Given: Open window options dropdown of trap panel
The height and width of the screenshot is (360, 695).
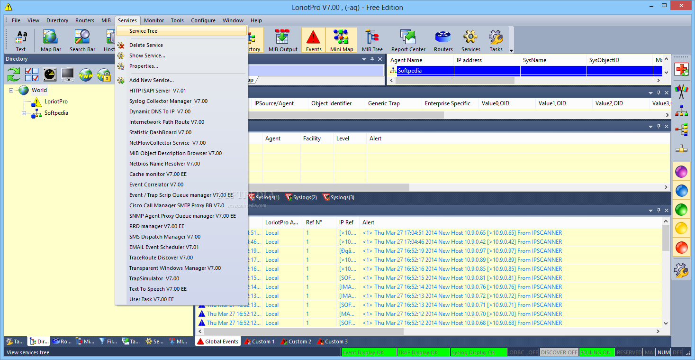Looking at the screenshot, I should pos(650,93).
